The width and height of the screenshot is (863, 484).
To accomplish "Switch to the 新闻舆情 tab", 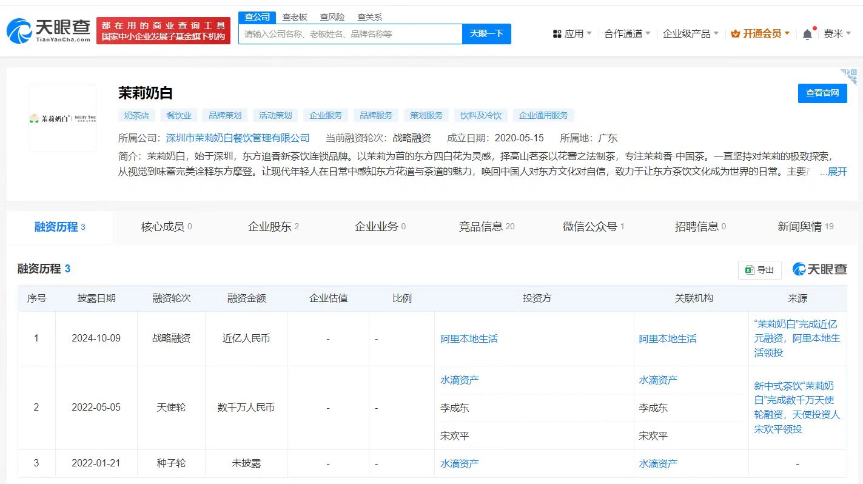I will pos(799,226).
